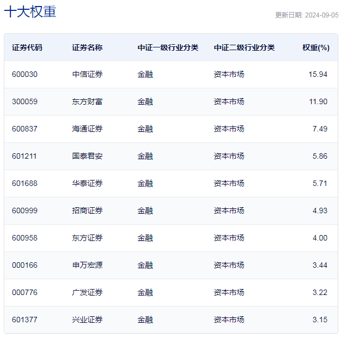Click weight value 4.00

pos(320,238)
